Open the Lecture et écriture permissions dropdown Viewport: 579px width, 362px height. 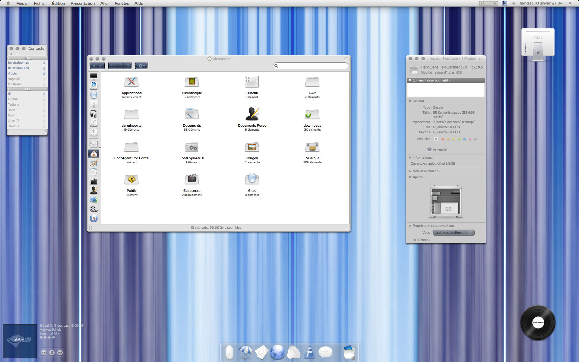click(x=454, y=233)
